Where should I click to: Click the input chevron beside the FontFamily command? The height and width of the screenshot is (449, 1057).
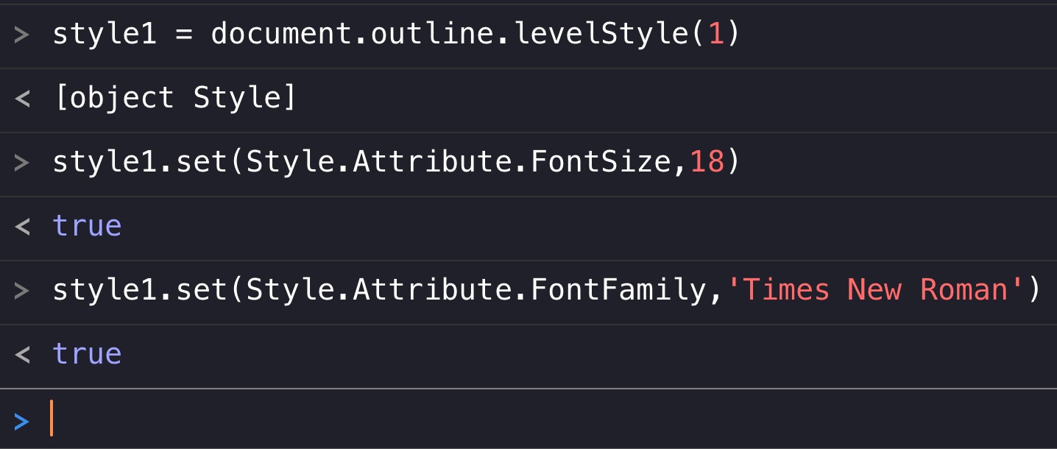tap(22, 290)
